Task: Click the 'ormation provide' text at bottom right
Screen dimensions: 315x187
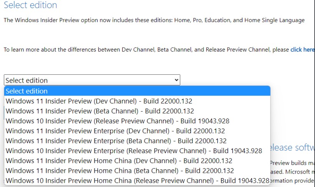Action: [x=293, y=180]
